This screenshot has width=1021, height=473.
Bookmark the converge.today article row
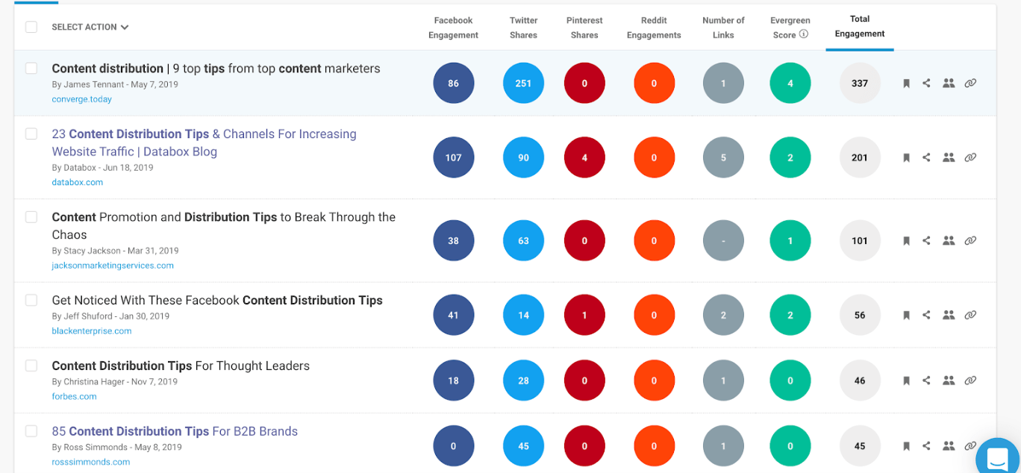(x=906, y=84)
